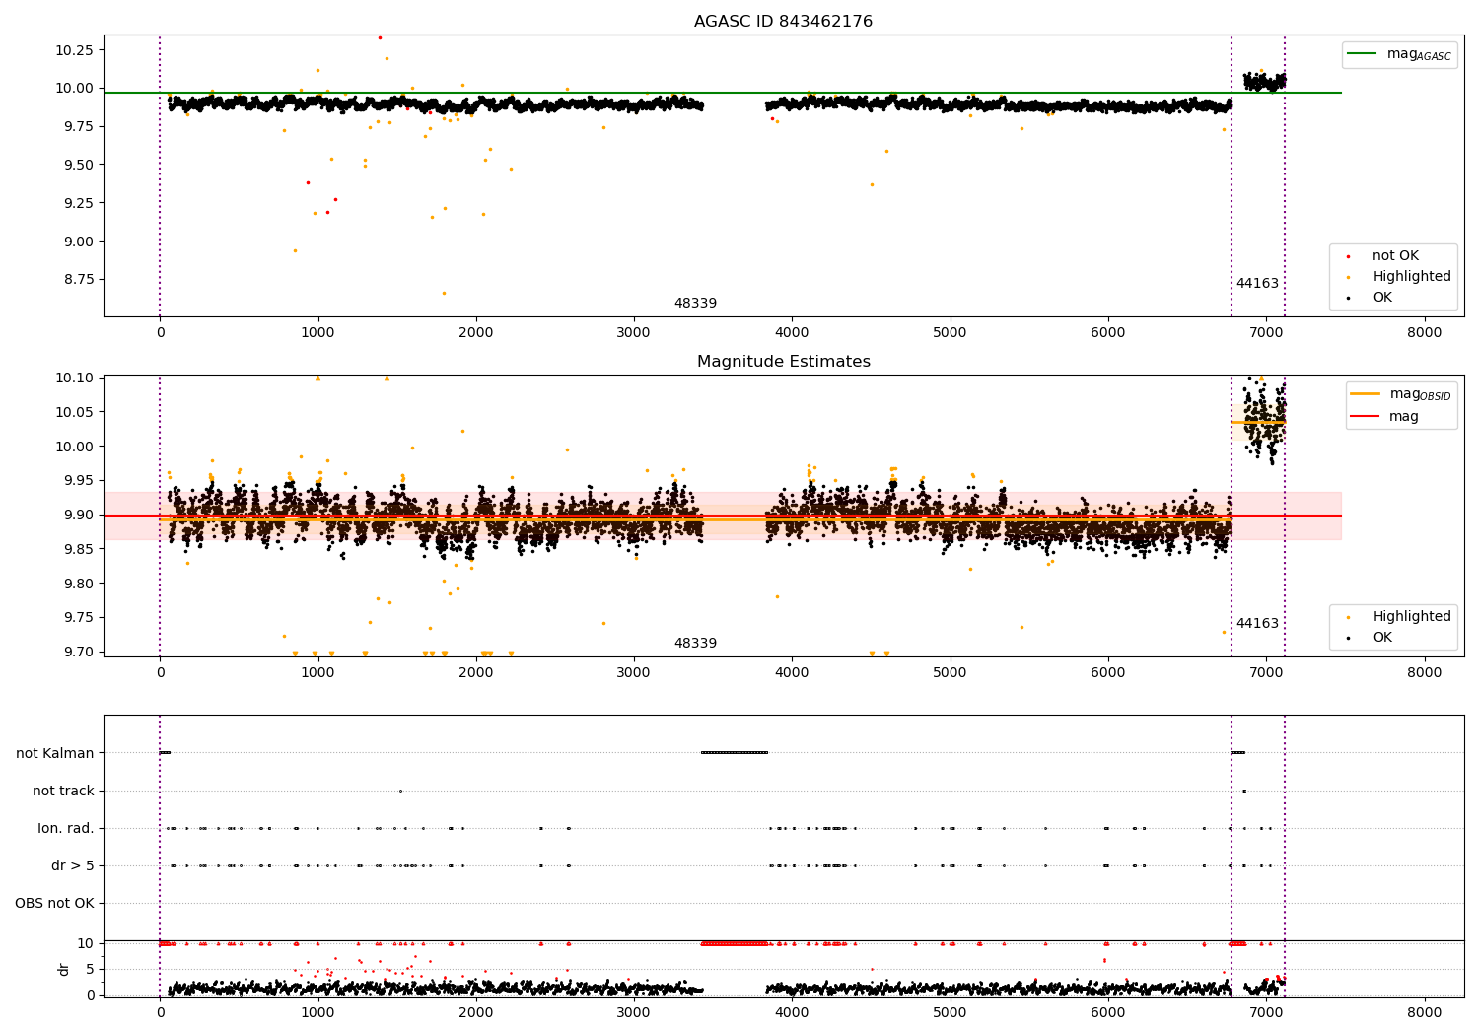The image size is (1479, 1035).
Task: Select the 'not track' row label
Action: pos(63,792)
